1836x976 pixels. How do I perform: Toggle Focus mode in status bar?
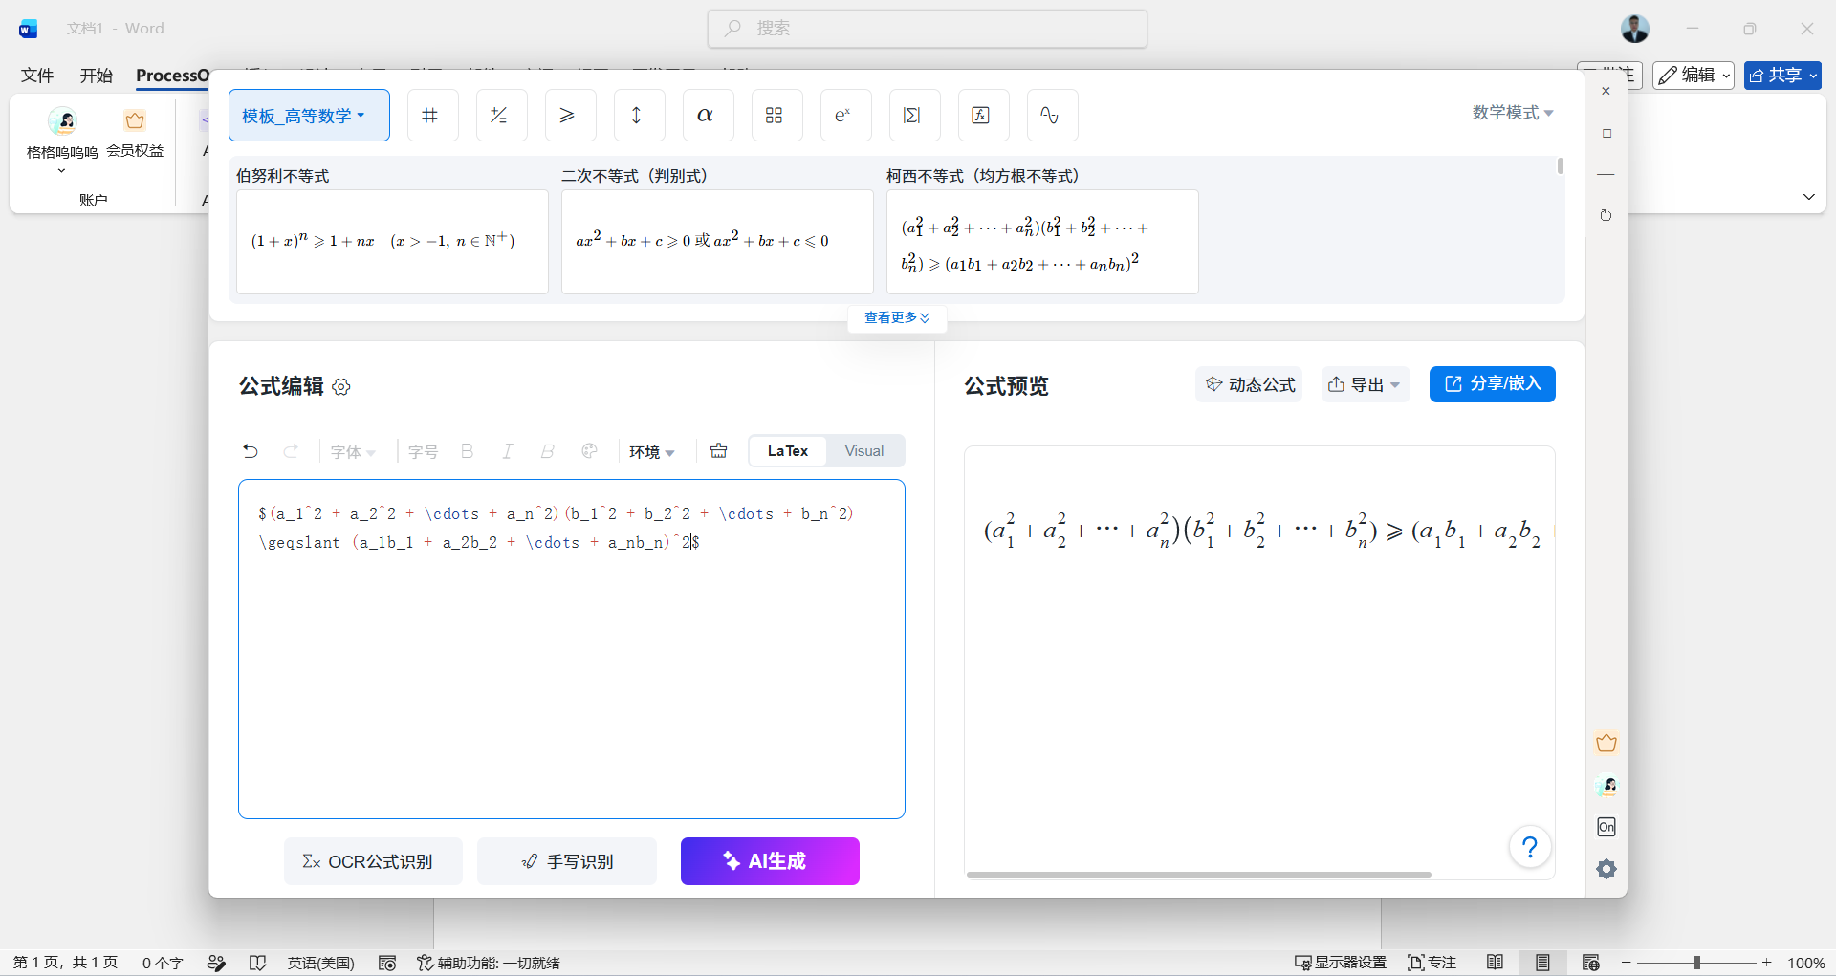(x=1432, y=963)
